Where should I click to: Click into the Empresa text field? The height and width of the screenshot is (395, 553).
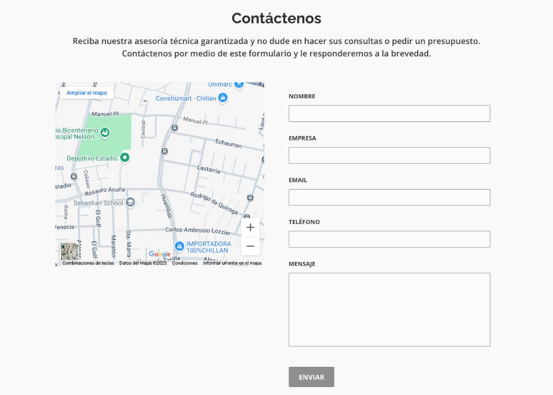389,155
